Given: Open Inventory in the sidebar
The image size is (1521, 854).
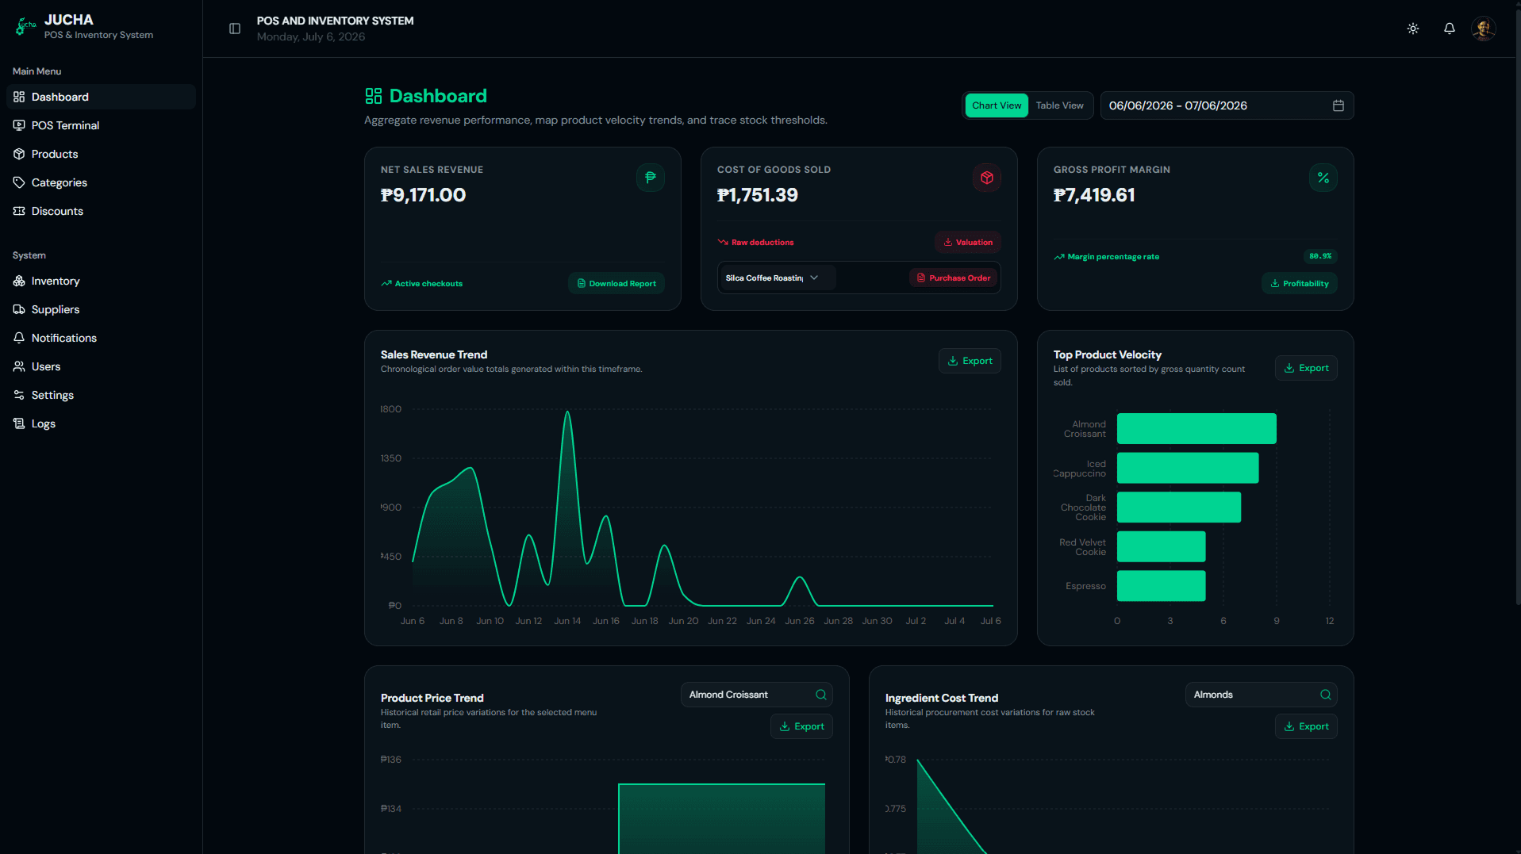Looking at the screenshot, I should click(101, 281).
